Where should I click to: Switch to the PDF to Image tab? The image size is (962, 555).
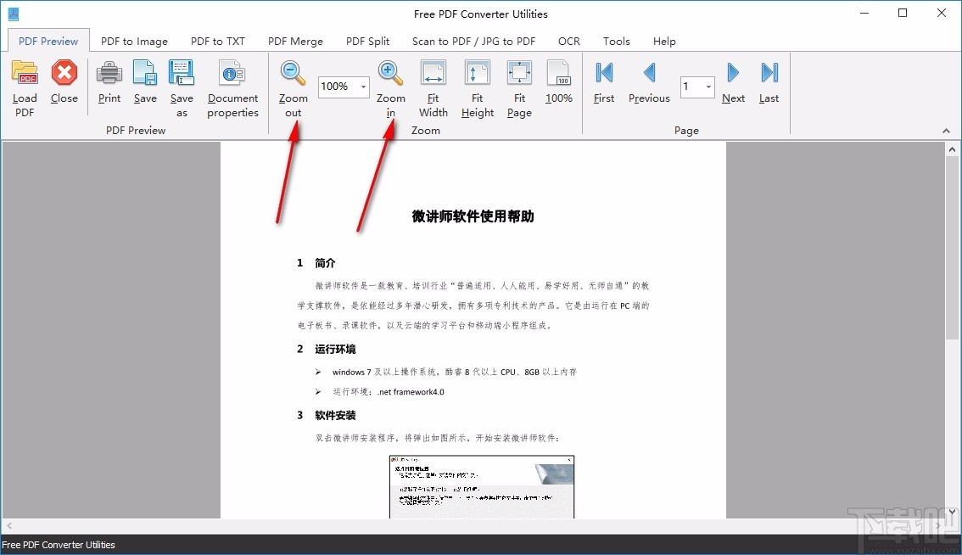click(x=133, y=40)
